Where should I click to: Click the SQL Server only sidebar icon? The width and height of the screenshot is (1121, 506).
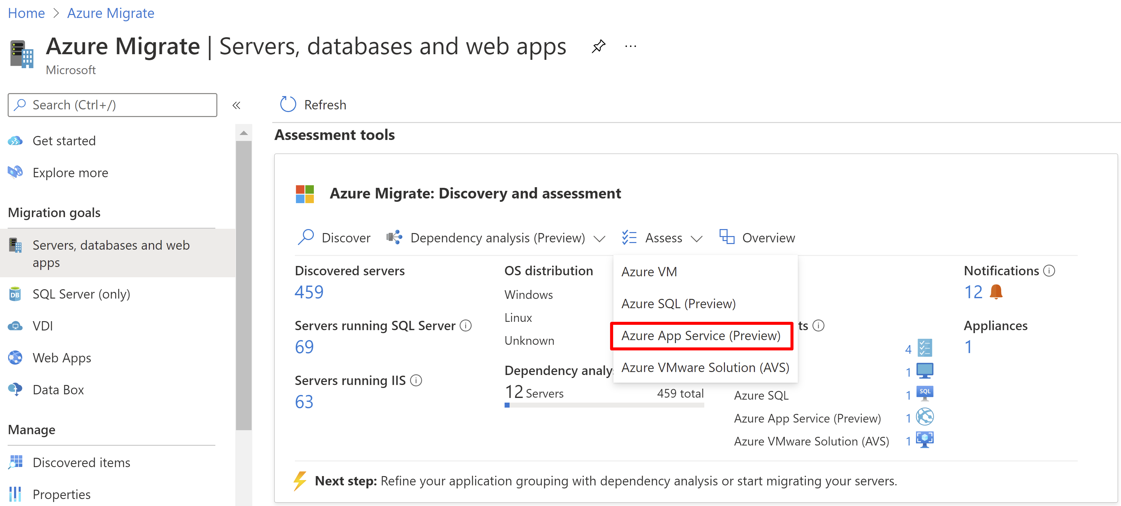coord(13,293)
